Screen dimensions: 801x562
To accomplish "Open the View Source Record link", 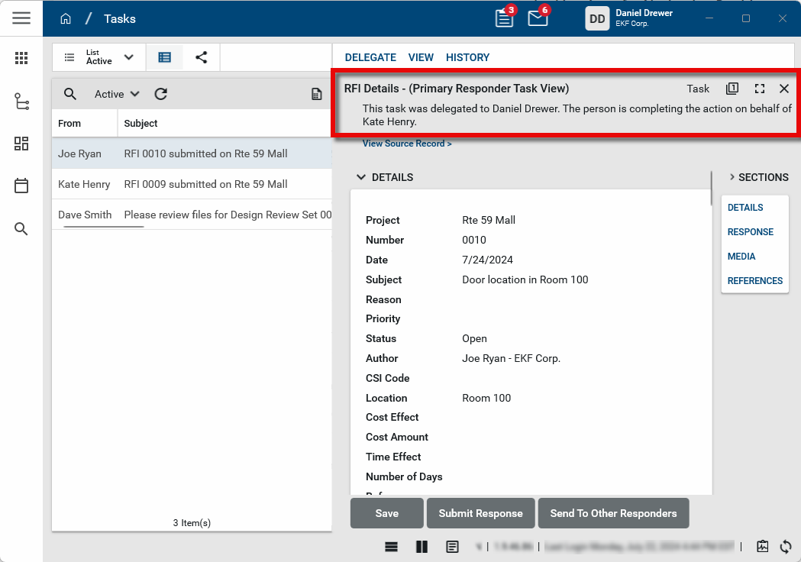I will [x=407, y=144].
